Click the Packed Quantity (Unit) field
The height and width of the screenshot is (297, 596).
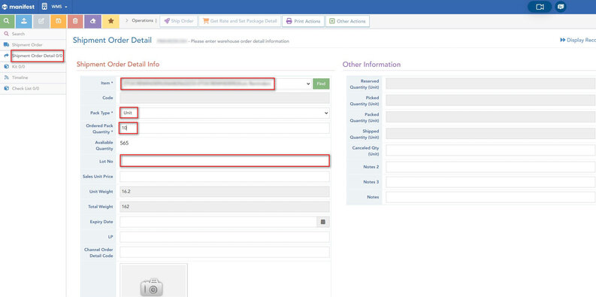[x=491, y=117]
